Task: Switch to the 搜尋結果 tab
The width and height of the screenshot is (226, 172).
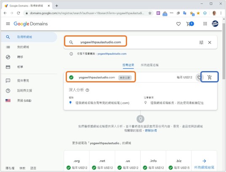Action: (128, 65)
